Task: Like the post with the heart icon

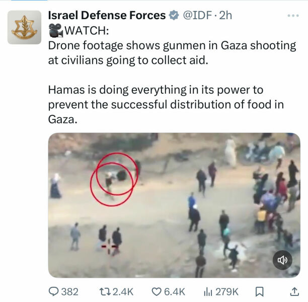Action: (x=157, y=291)
